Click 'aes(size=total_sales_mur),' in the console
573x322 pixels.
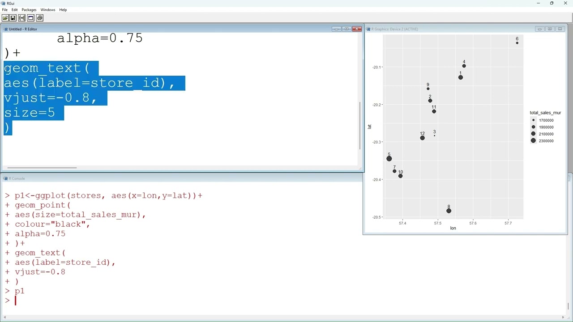pyautogui.click(x=80, y=215)
